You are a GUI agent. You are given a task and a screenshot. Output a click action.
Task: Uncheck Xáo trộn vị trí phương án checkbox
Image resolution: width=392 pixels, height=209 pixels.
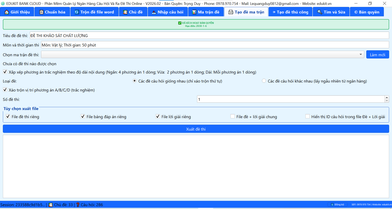pos(5,90)
